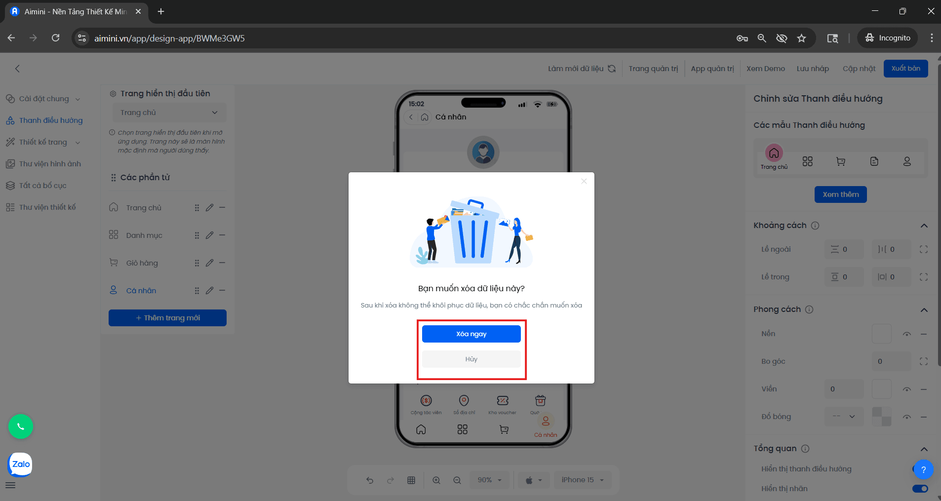
Task: Click the green phone call icon
Action: 21,426
